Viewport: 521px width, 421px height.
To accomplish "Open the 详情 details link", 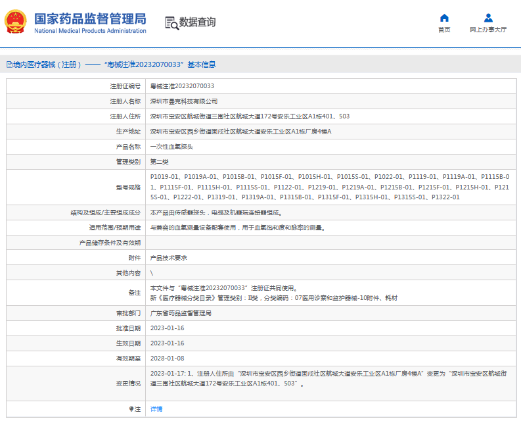I will (x=156, y=409).
